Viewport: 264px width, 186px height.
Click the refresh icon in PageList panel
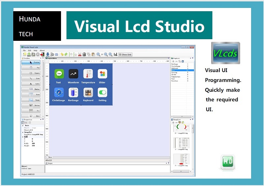[x=182, y=61]
